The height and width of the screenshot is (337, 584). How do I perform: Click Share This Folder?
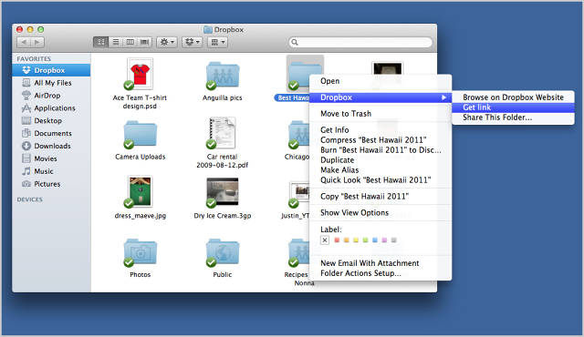pyautogui.click(x=513, y=117)
